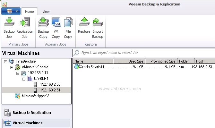The image size is (215, 128).
Task: Sort the list by Folder column
Action: (186, 61)
